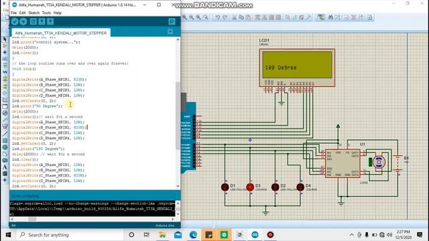
Task: Select the Proteus Buses Mode tool
Action: 5,72
